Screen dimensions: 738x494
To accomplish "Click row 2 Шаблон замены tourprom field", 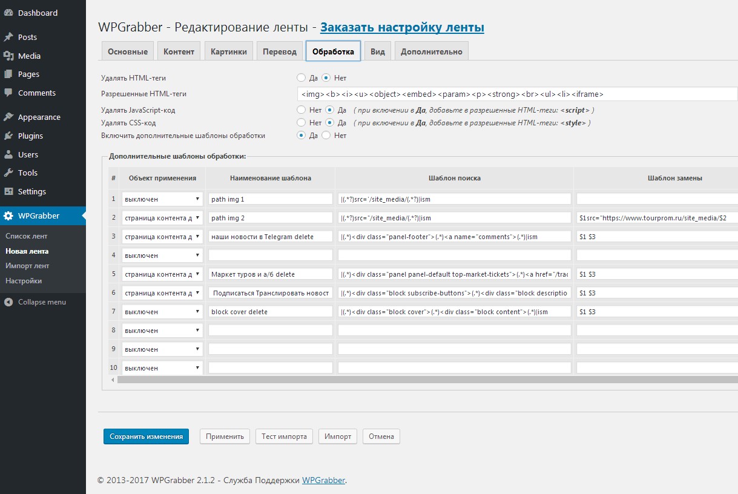I will click(657, 218).
